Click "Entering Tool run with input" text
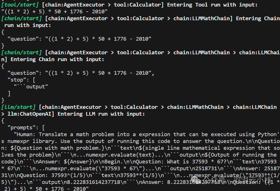The width and height of the screenshot is (280, 191). 212,5
